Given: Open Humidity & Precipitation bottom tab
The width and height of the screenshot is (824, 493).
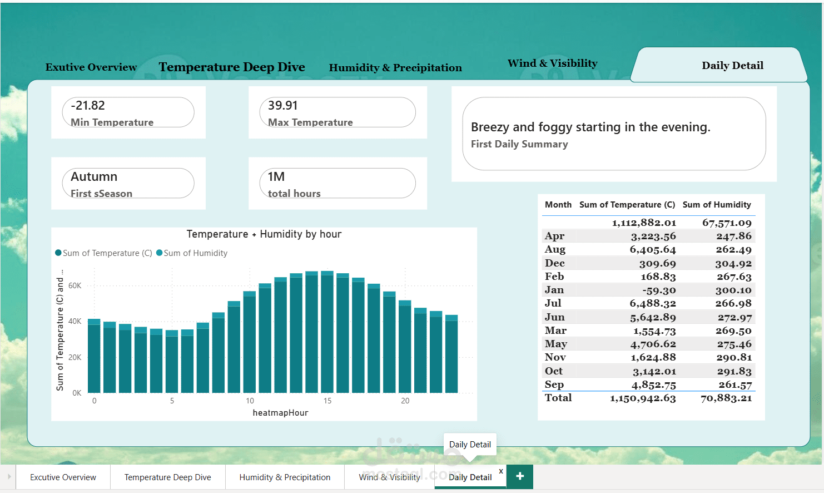Looking at the screenshot, I should [x=285, y=477].
